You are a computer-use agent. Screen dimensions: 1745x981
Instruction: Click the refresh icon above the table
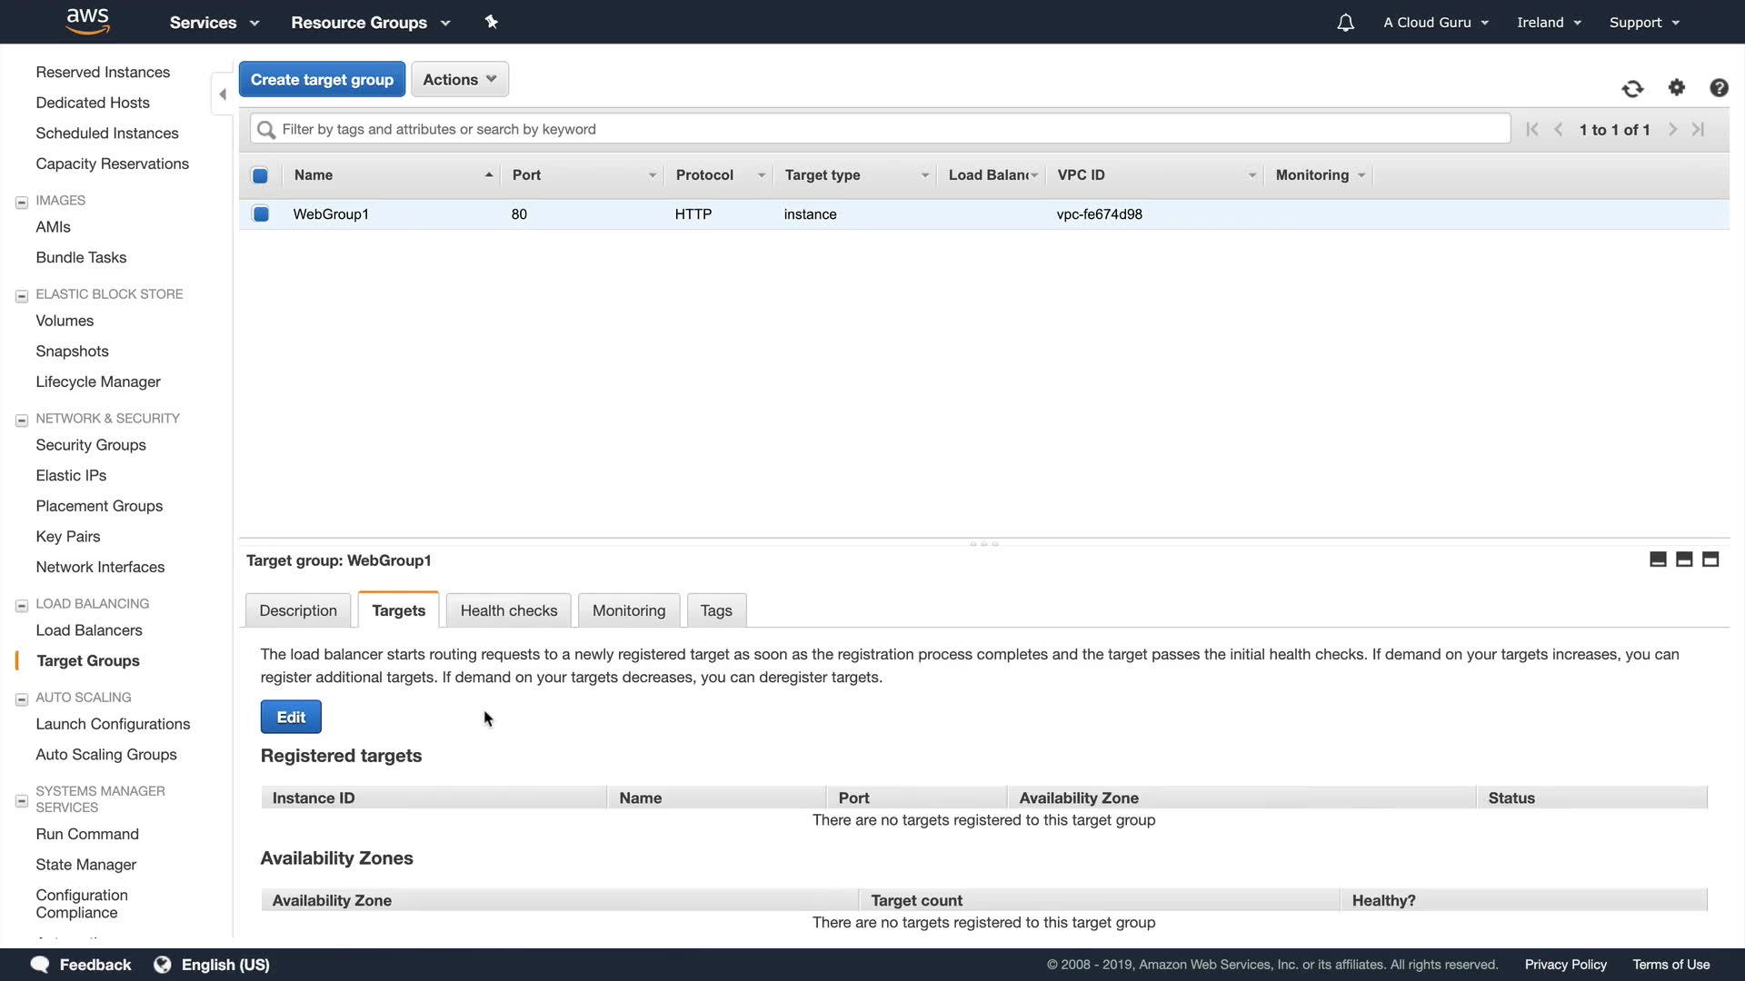click(x=1632, y=88)
